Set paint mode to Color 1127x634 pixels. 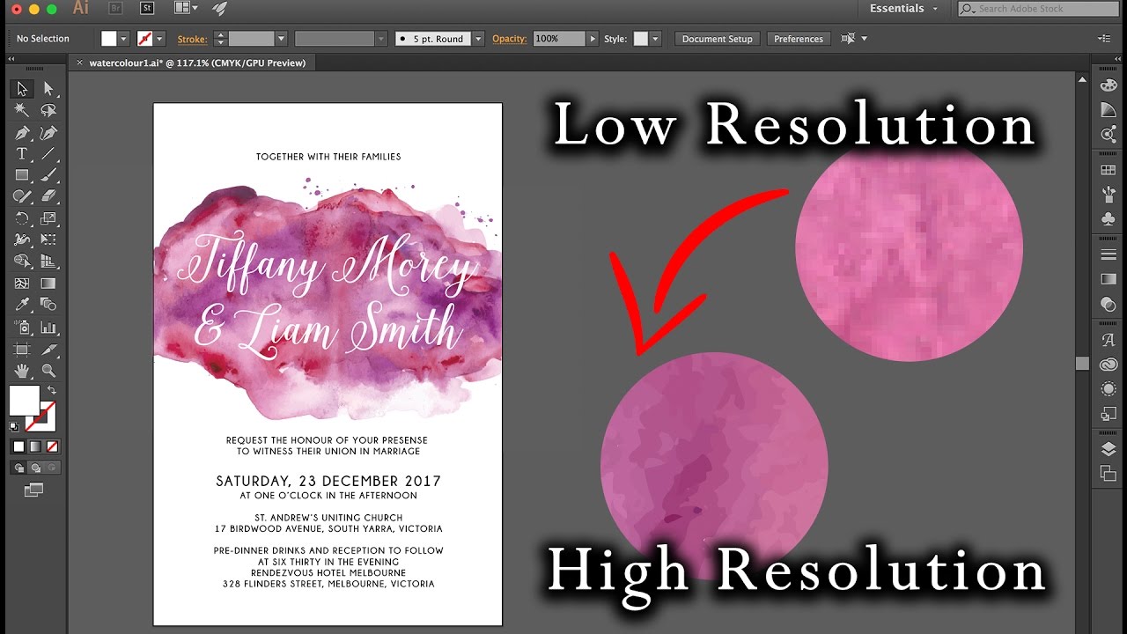coord(19,446)
